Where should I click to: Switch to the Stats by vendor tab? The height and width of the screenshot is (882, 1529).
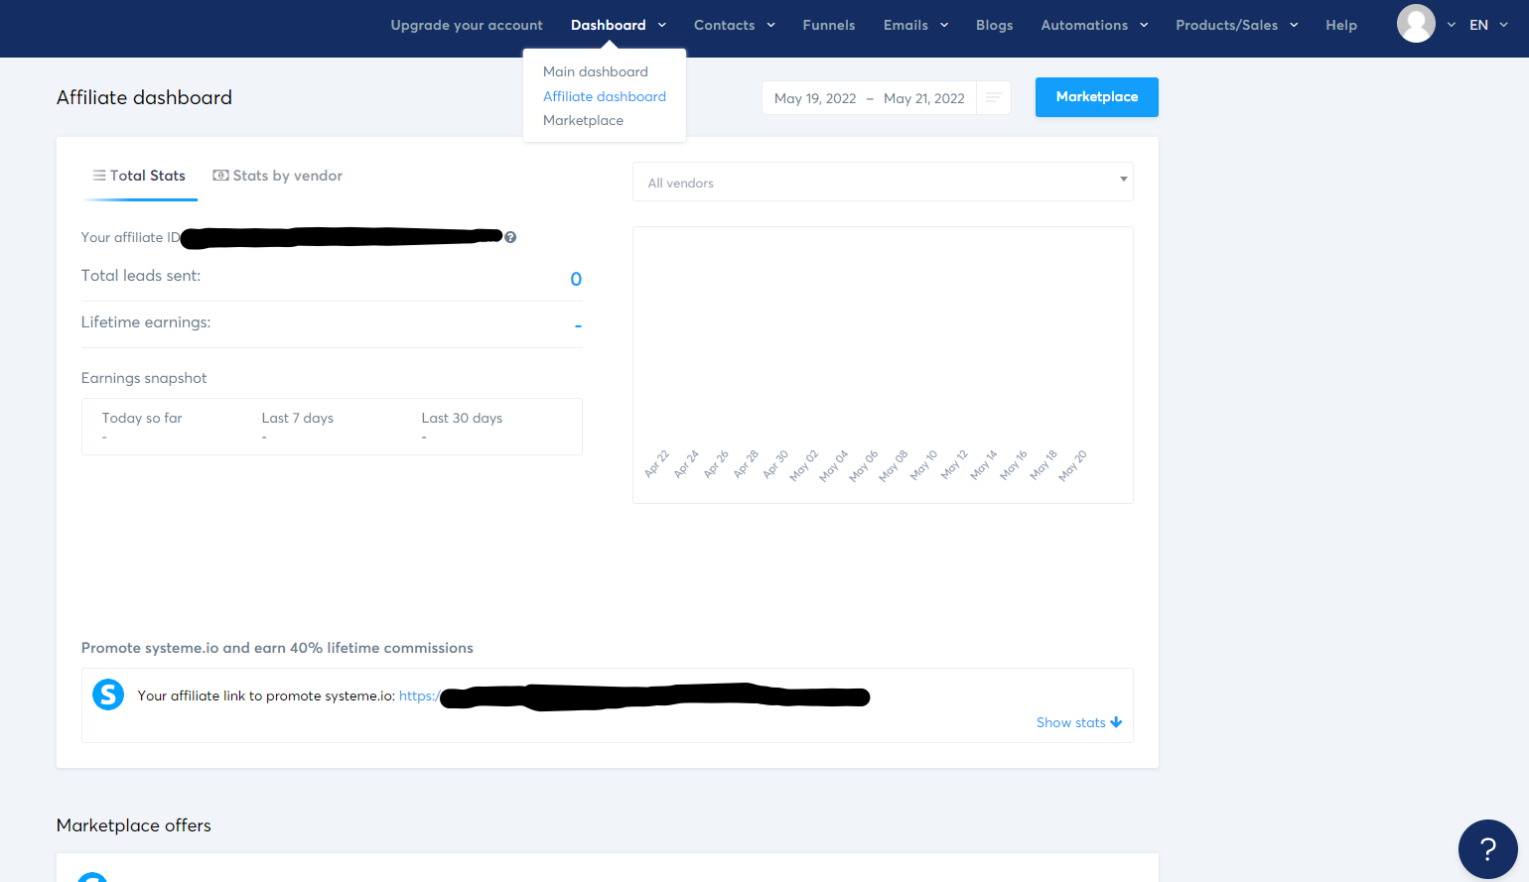pyautogui.click(x=286, y=175)
